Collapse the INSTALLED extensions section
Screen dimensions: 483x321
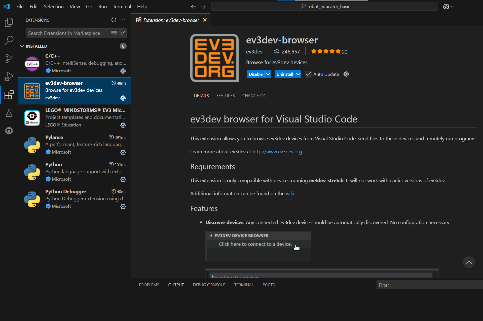[x=22, y=46]
